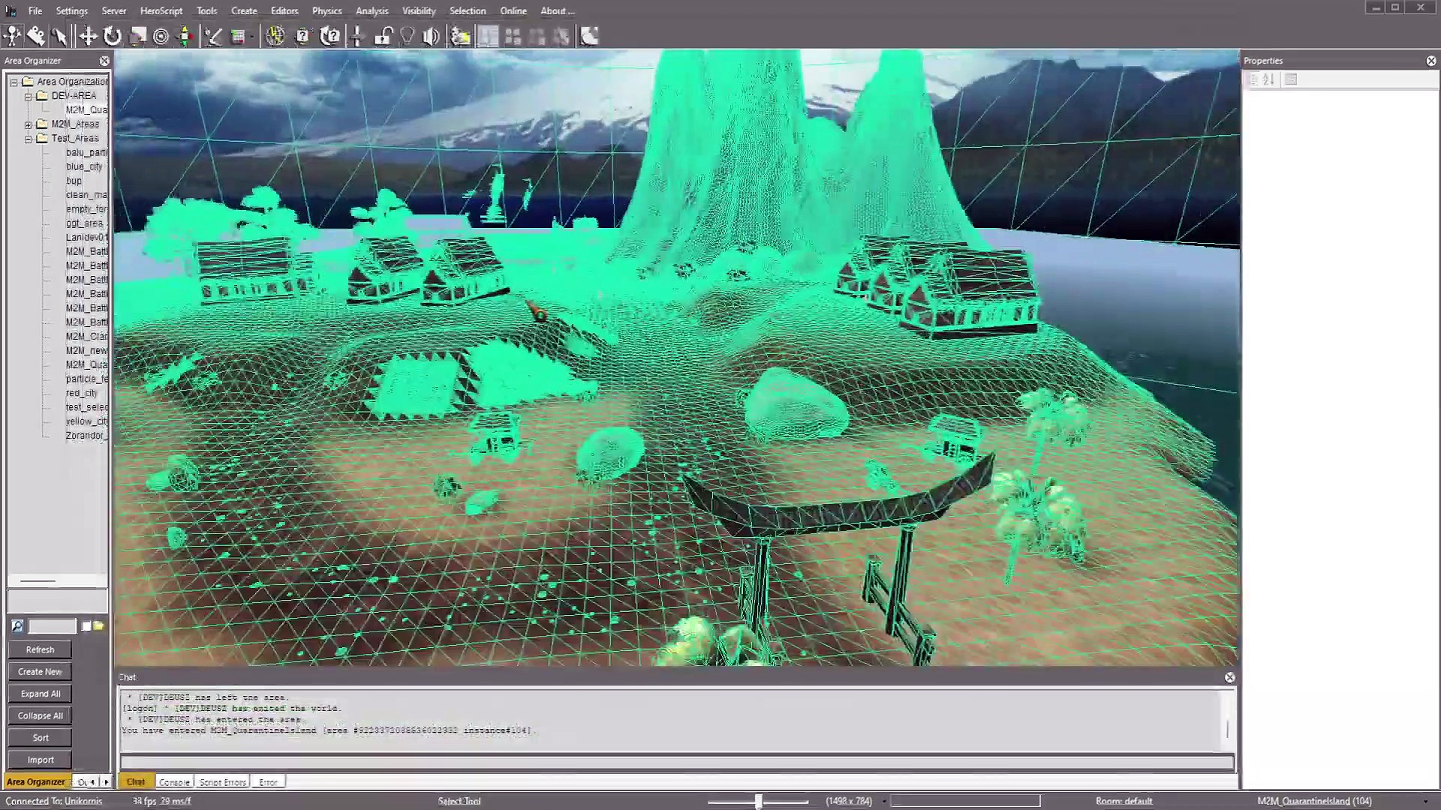Select the character mode icon in toolbar
Image resolution: width=1441 pixels, height=810 pixels.
(x=13, y=36)
